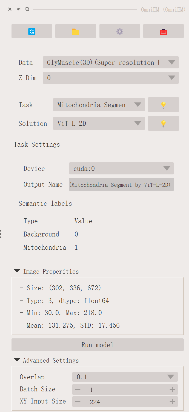Collapse the Advanced Settings section
The image size is (189, 412).
click(x=17, y=360)
